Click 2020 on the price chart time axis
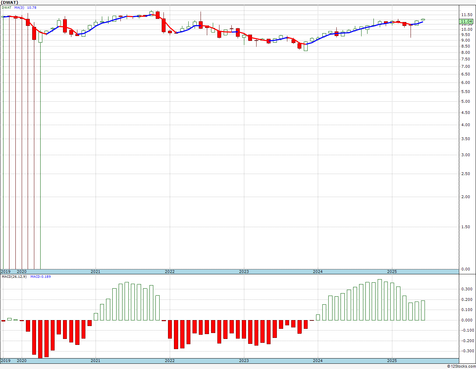Screen dimensions: 476x369 pos(22,272)
